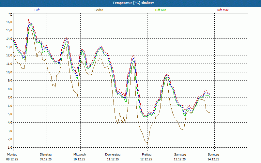Select the Luft legend label

(x=37, y=10)
